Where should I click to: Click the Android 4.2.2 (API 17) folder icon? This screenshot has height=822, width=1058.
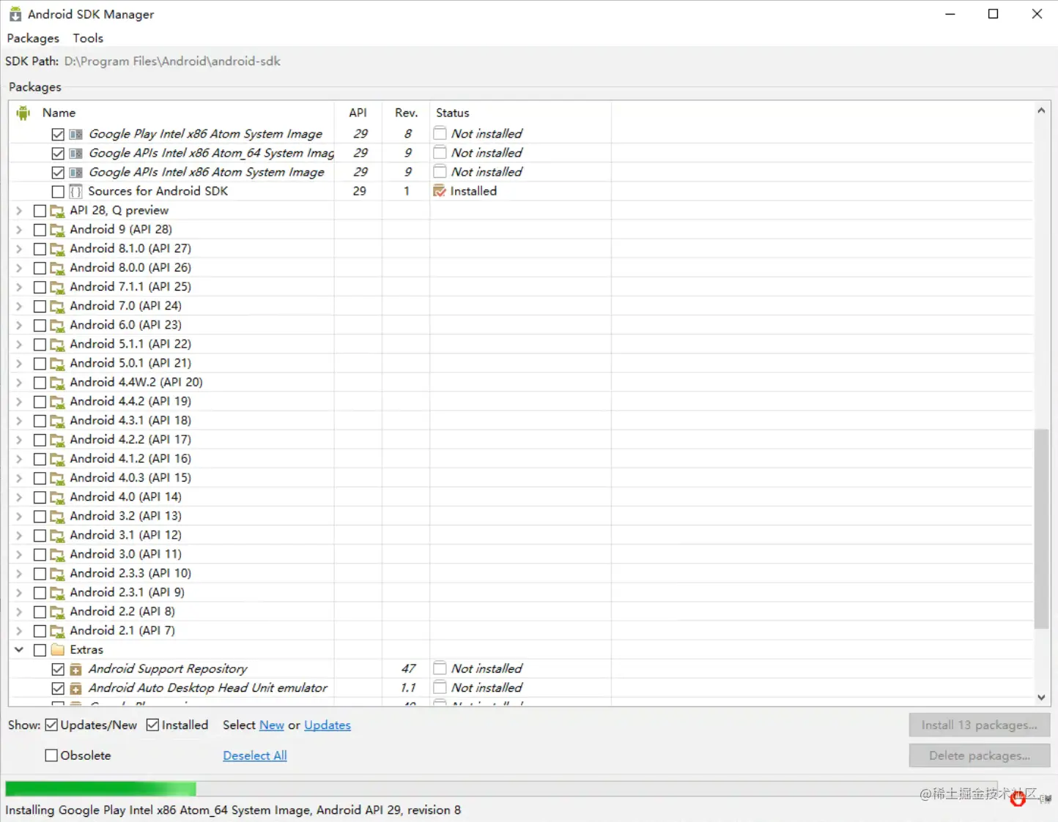tap(57, 440)
